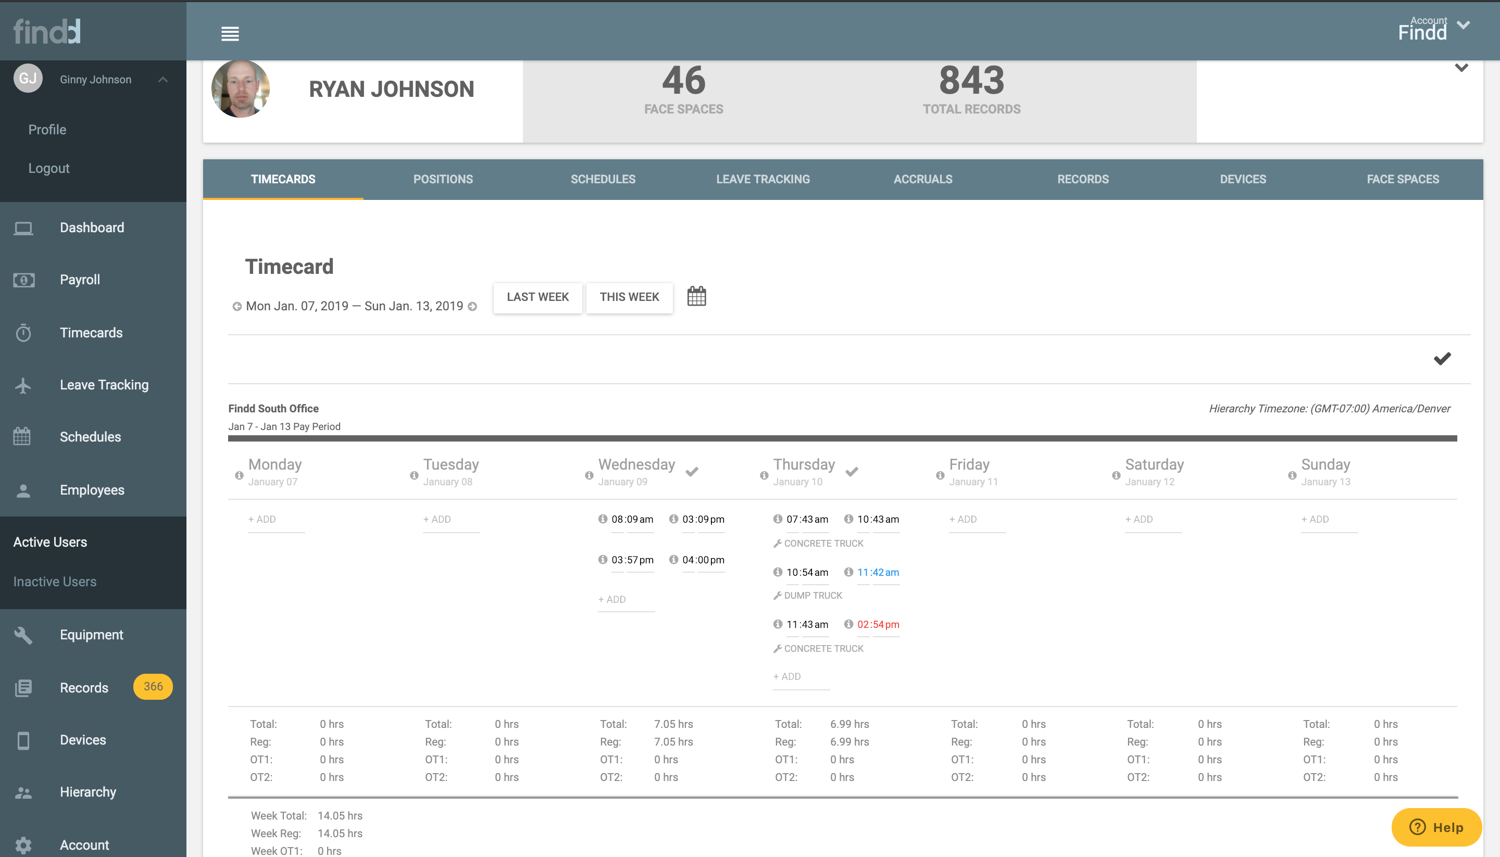
Task: Open the ACCRUALS tab
Action: pyautogui.click(x=922, y=179)
